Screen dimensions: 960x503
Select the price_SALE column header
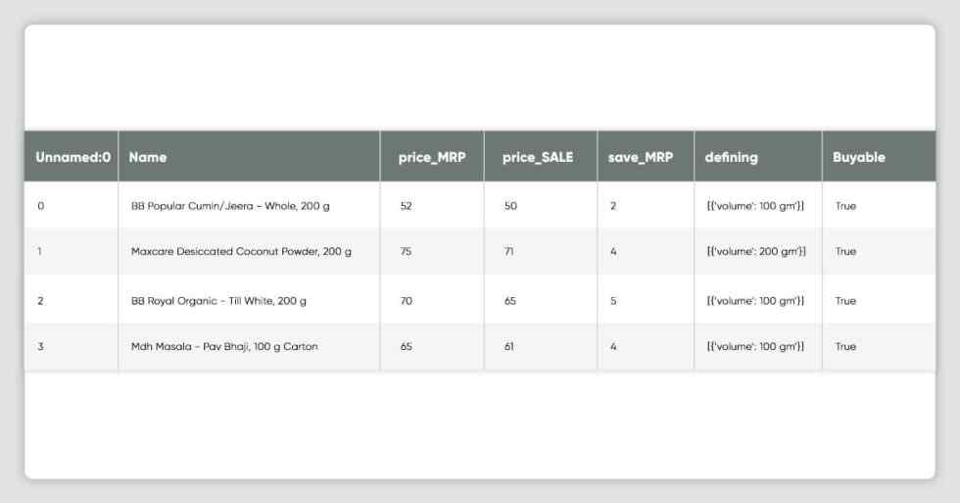(538, 158)
